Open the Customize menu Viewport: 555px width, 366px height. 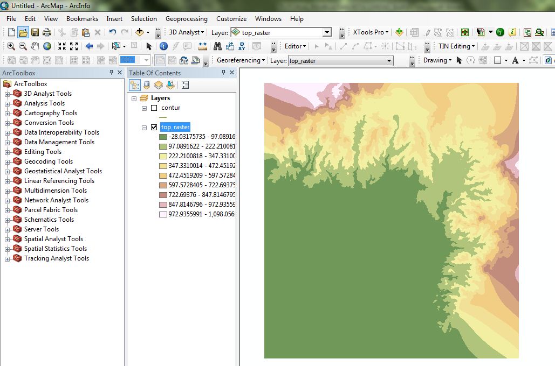pos(231,18)
